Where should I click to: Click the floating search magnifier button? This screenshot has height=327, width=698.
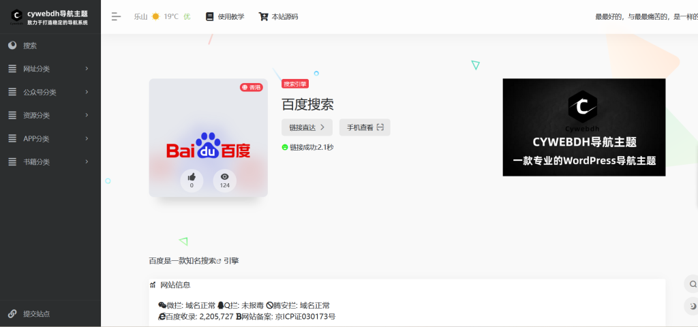693,284
